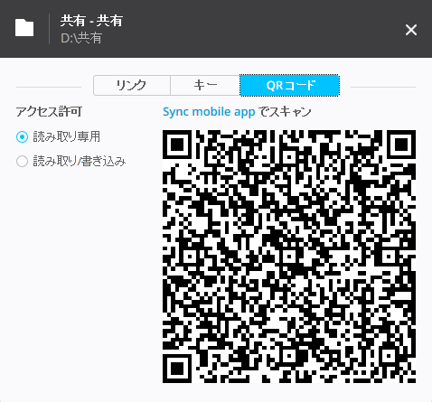The height and width of the screenshot is (402, 432).
Task: Open the キー tab
Action: pyautogui.click(x=205, y=86)
